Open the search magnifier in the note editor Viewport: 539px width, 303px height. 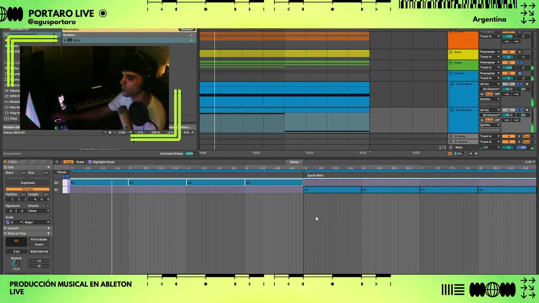pos(57,162)
